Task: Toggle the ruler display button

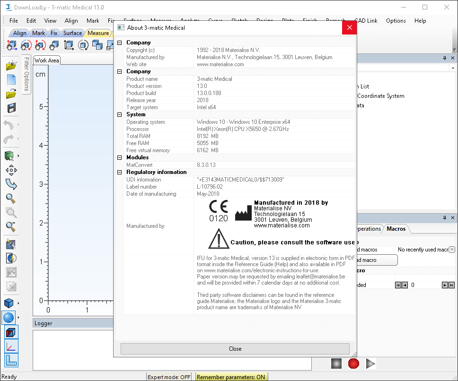Action: [x=11, y=360]
